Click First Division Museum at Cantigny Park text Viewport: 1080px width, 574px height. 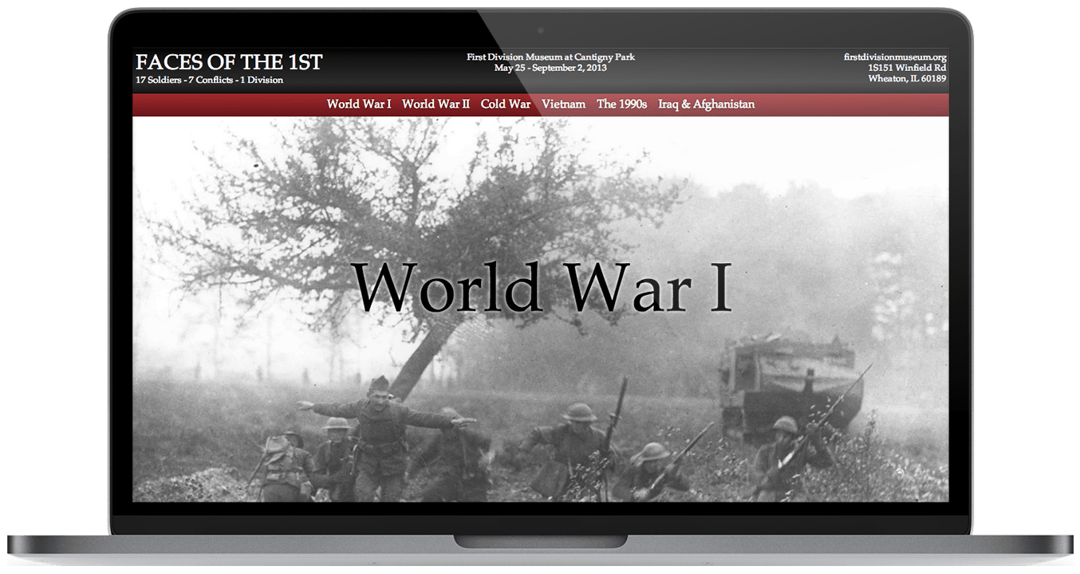coord(550,57)
